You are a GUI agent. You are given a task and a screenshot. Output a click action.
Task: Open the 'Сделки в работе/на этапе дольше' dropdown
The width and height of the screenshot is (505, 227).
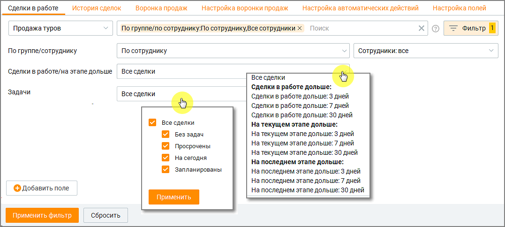click(x=233, y=71)
